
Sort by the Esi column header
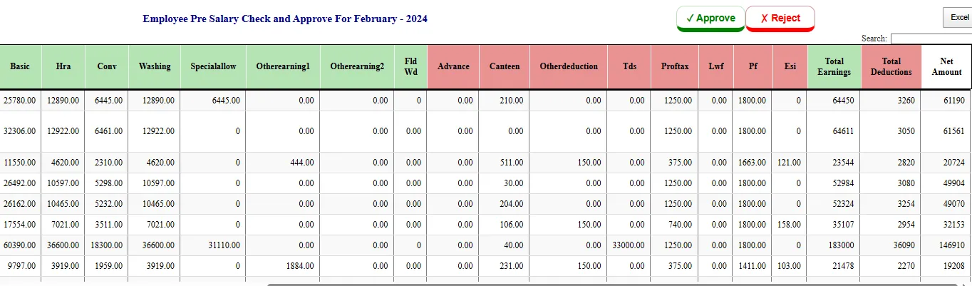[790, 66]
